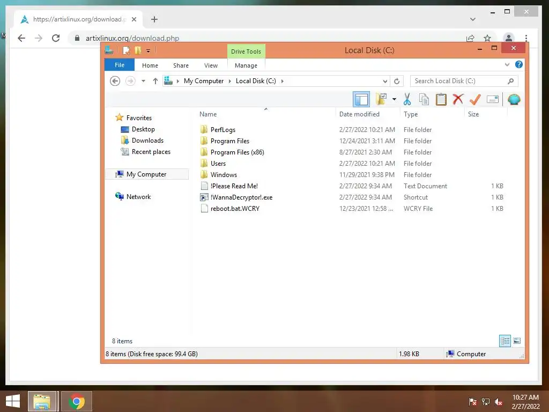The width and height of the screenshot is (549, 412).
Task: Click the folder options toolbar icon
Action: pos(381,99)
